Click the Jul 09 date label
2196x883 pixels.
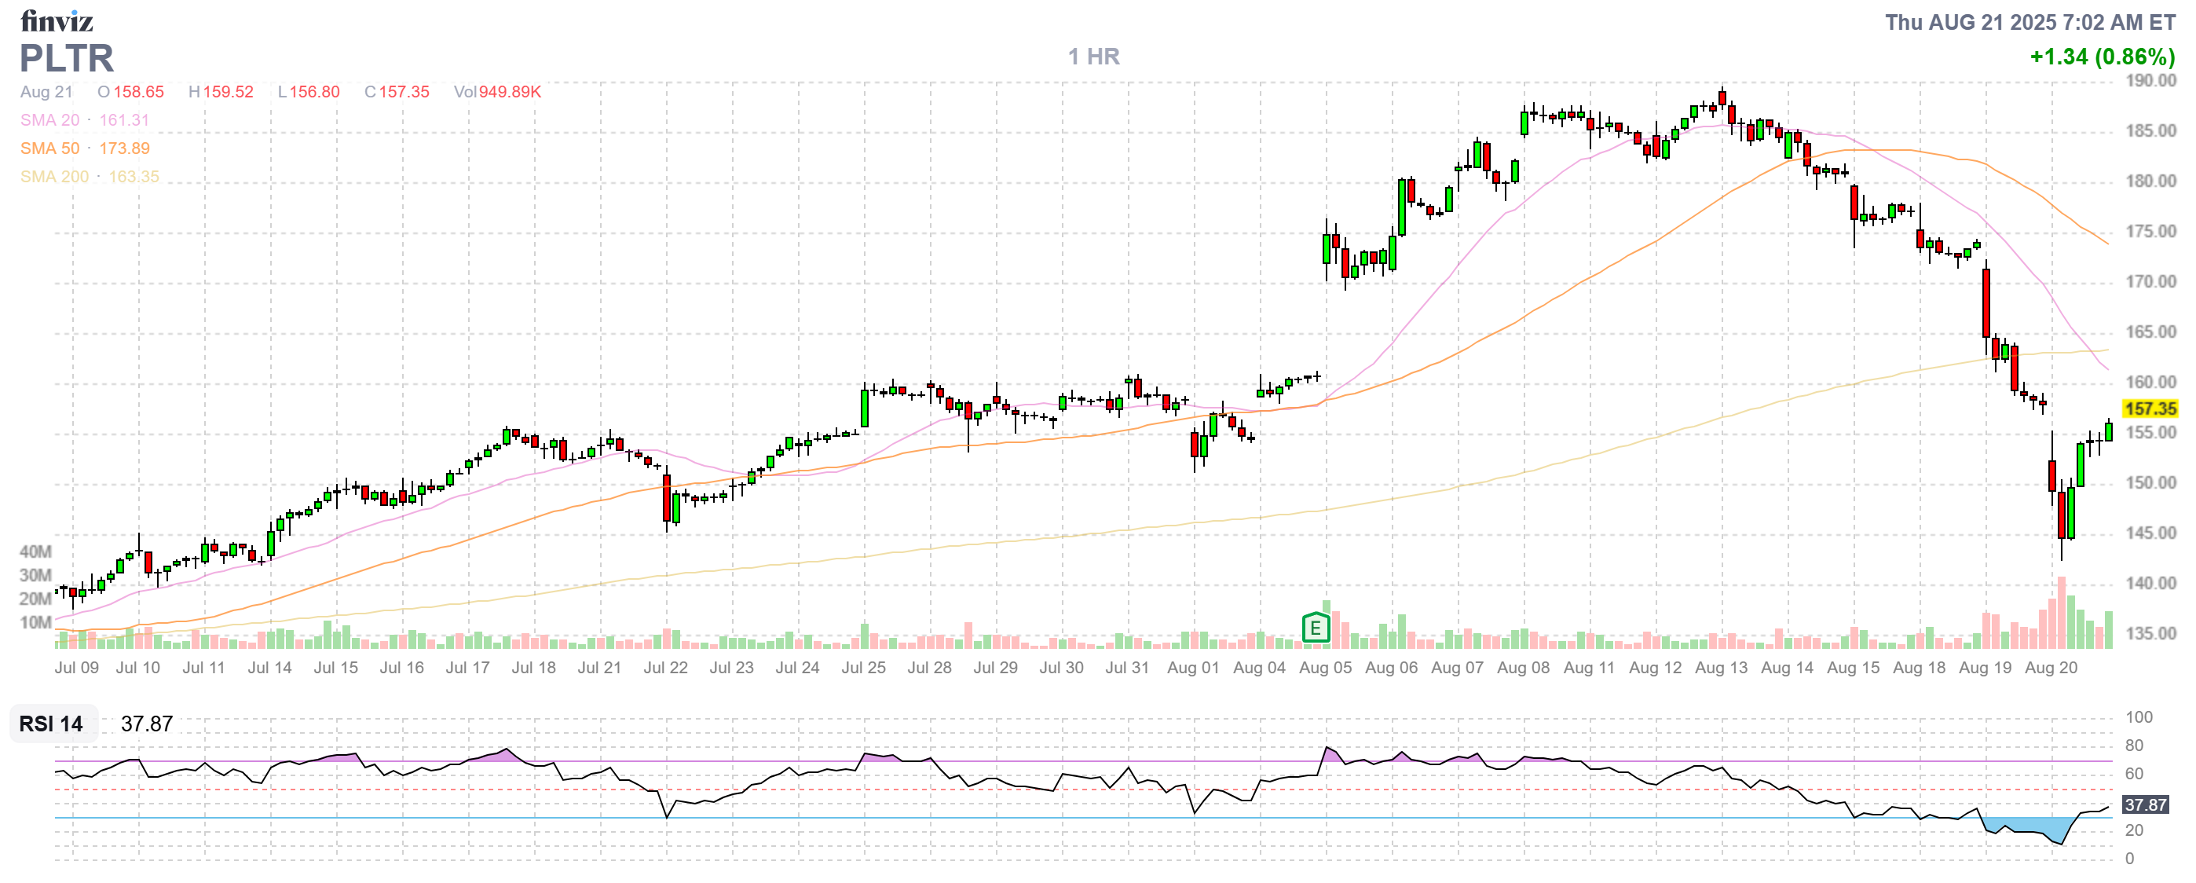(x=77, y=669)
